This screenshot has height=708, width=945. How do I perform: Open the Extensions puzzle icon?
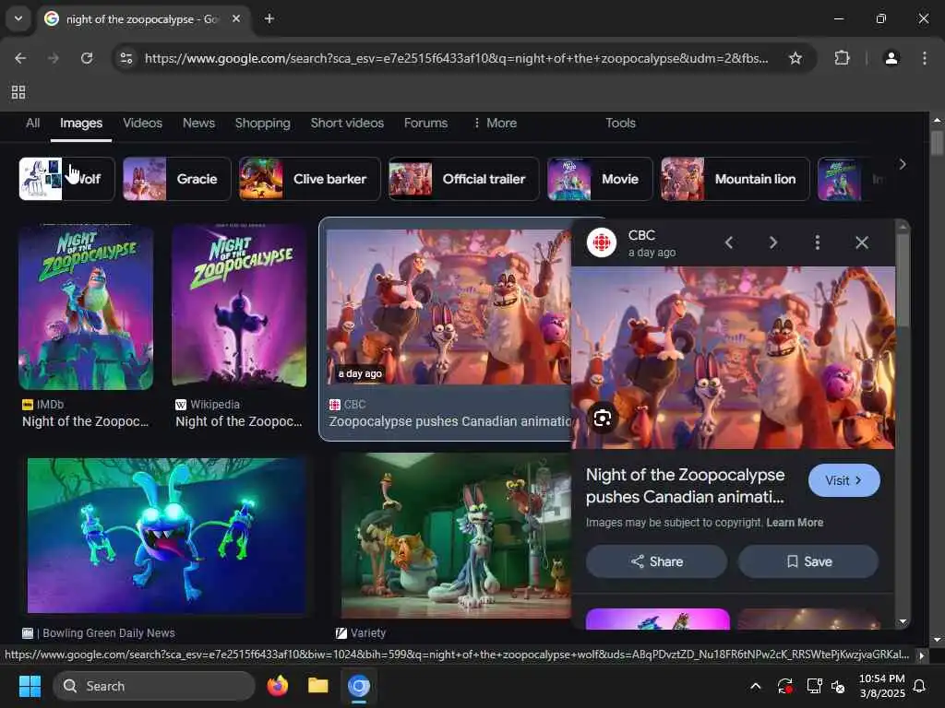pyautogui.click(x=842, y=58)
